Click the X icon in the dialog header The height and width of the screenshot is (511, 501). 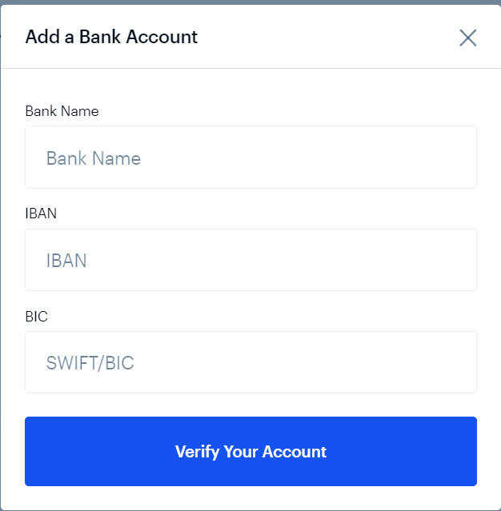pyautogui.click(x=467, y=38)
